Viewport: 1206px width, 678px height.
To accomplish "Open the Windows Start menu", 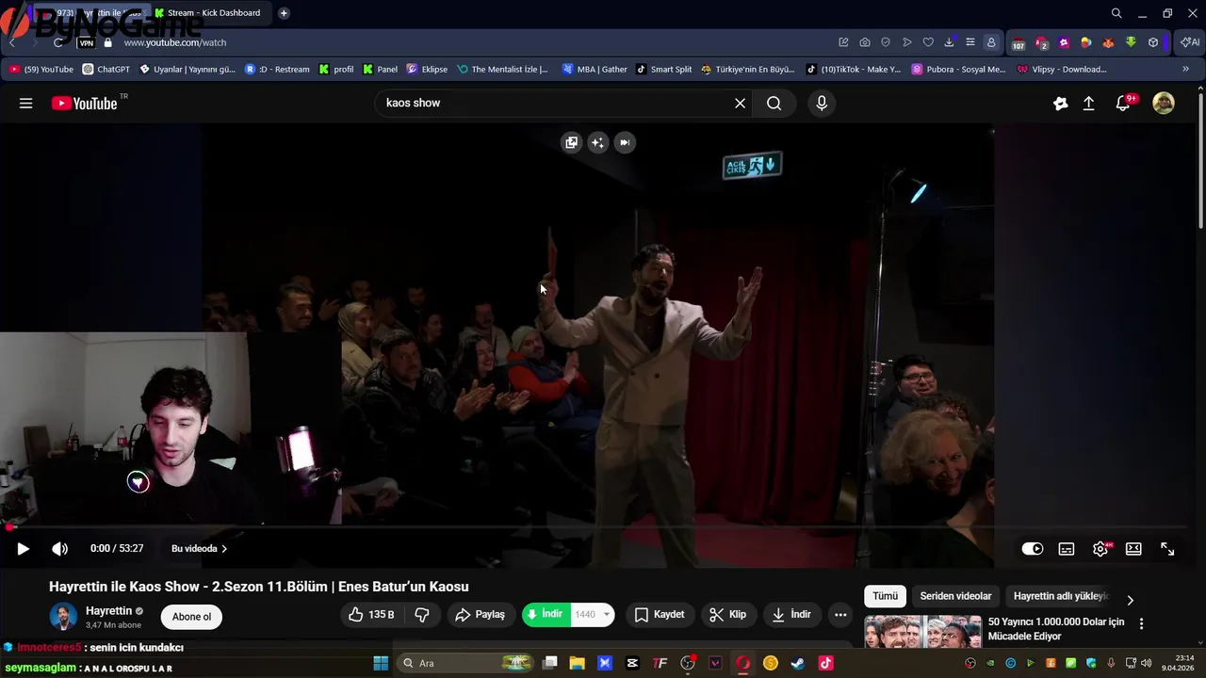I will (x=381, y=663).
